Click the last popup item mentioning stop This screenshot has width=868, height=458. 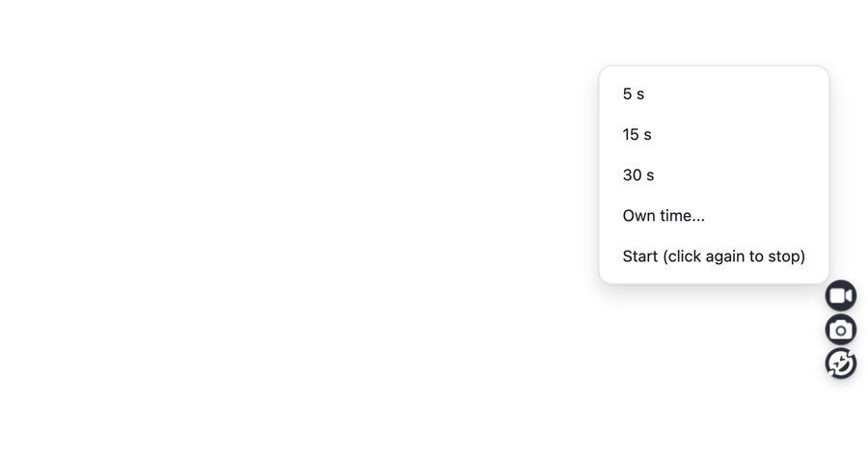pos(714,256)
